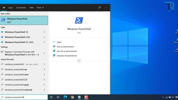This screenshot has height=100, width=178.
Task: Expand arrow for 'windows powershell 2.0' suggestion
Action: [x=44, y=79]
